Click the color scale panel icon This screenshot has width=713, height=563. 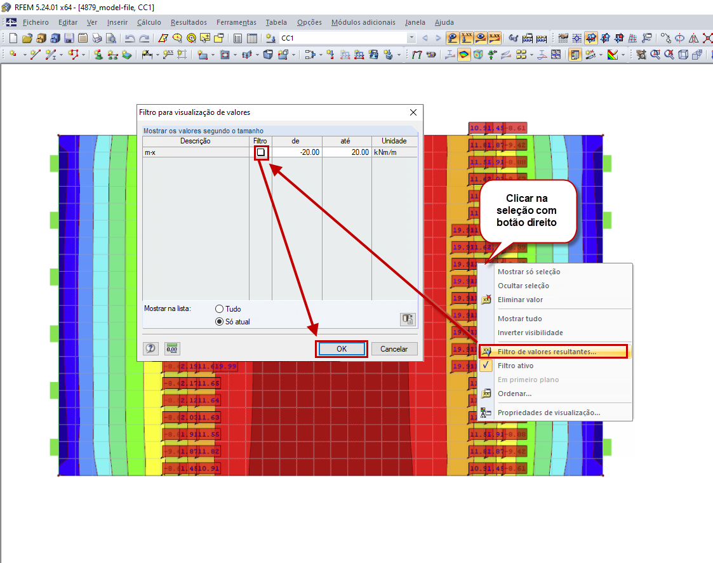point(575,55)
